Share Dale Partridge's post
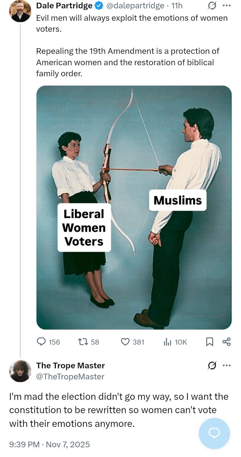Screen dimensions: 241x457 coord(227,342)
